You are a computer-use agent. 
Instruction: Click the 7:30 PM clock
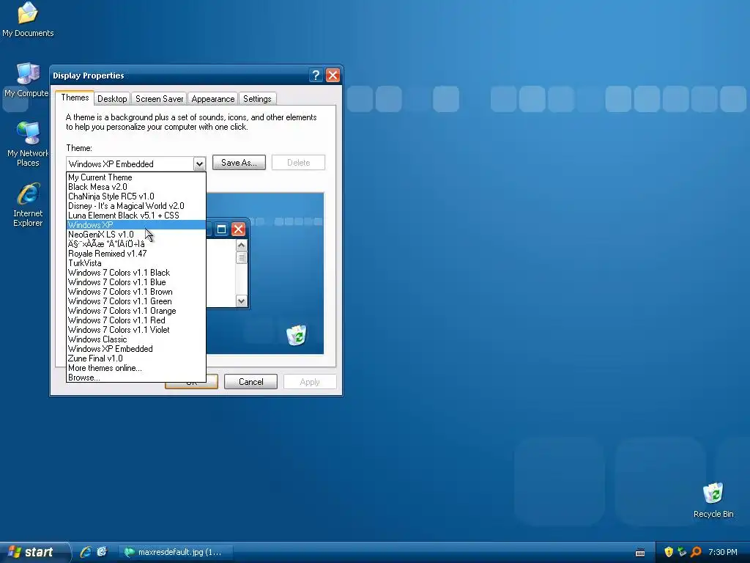click(723, 552)
